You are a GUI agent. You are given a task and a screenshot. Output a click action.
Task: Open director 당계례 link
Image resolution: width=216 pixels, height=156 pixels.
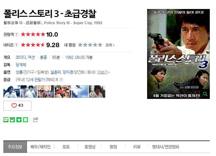(21, 65)
